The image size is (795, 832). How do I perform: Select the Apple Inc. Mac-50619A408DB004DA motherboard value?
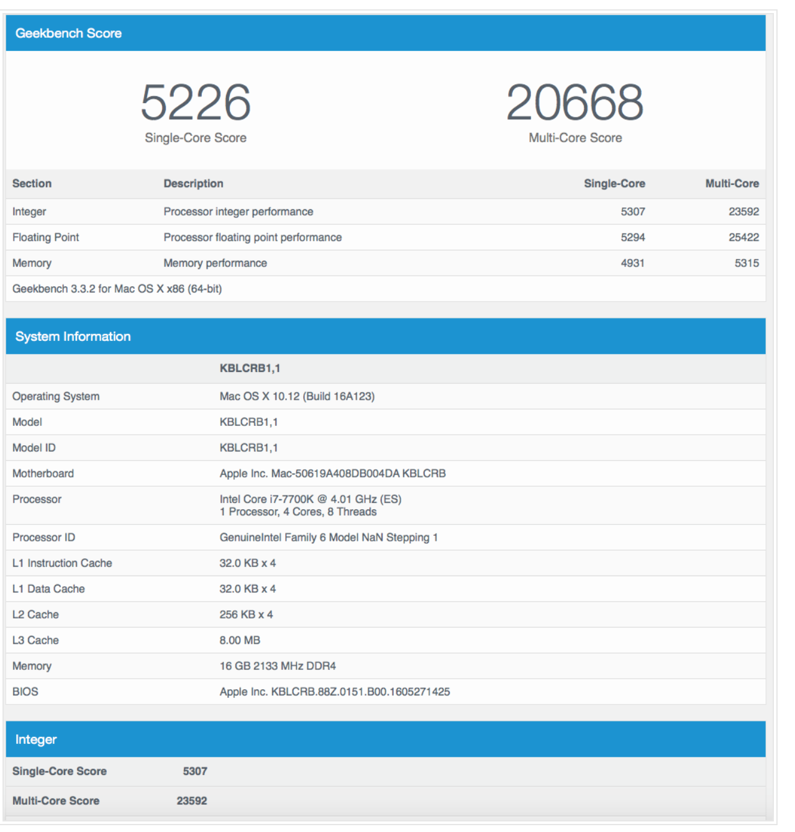click(x=332, y=474)
